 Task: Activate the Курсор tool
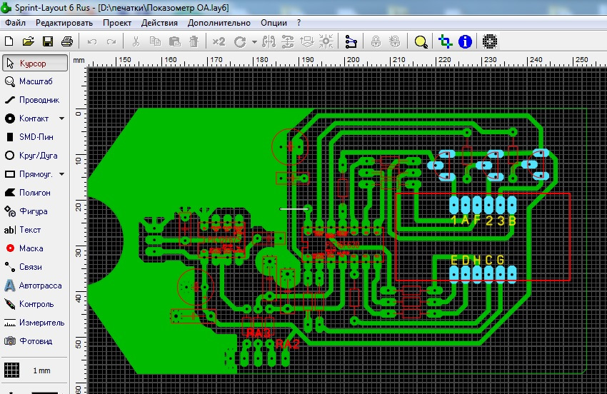click(34, 63)
